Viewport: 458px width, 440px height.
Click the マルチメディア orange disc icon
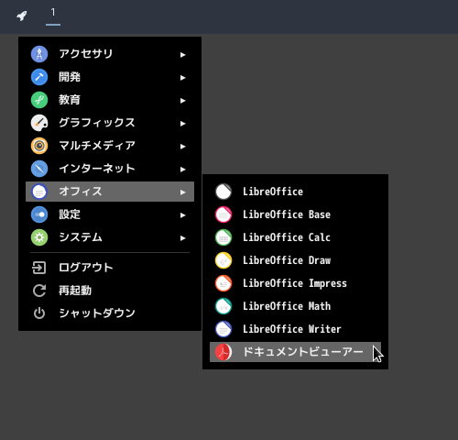(39, 146)
